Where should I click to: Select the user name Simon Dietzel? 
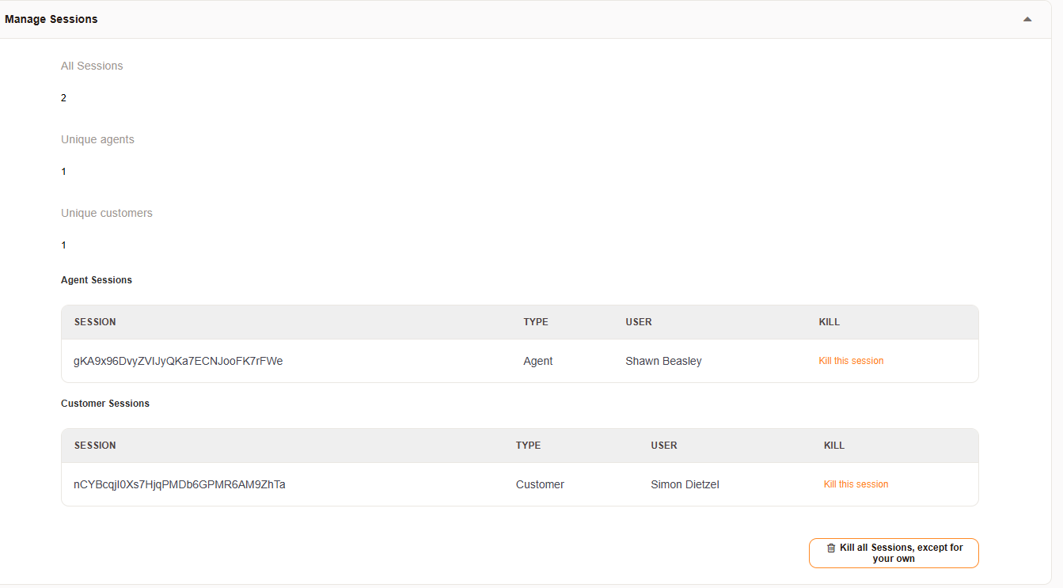click(685, 484)
